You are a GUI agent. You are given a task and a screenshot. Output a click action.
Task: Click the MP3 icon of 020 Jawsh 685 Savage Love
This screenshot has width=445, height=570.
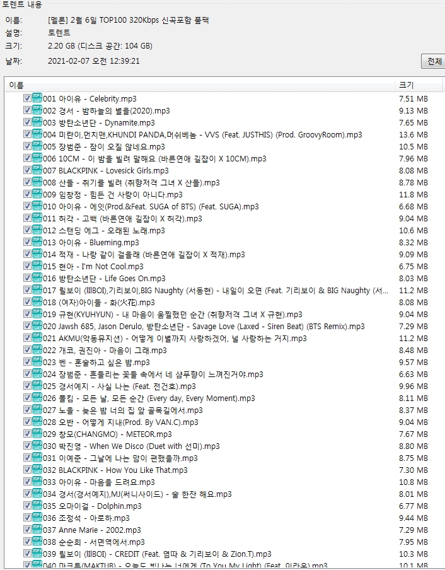click(37, 326)
